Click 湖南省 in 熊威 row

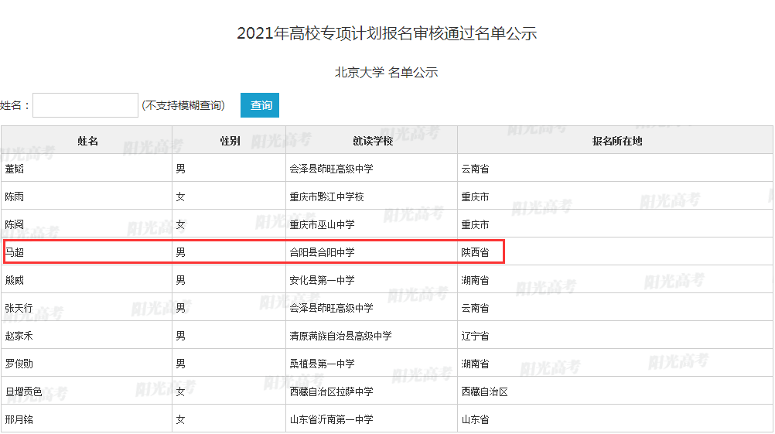[475, 280]
